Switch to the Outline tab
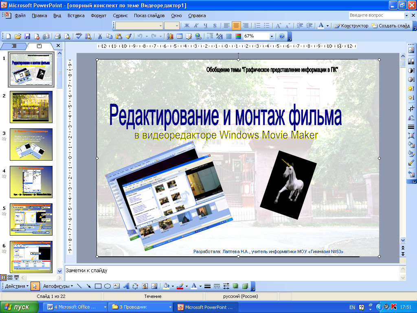 click(x=14, y=46)
